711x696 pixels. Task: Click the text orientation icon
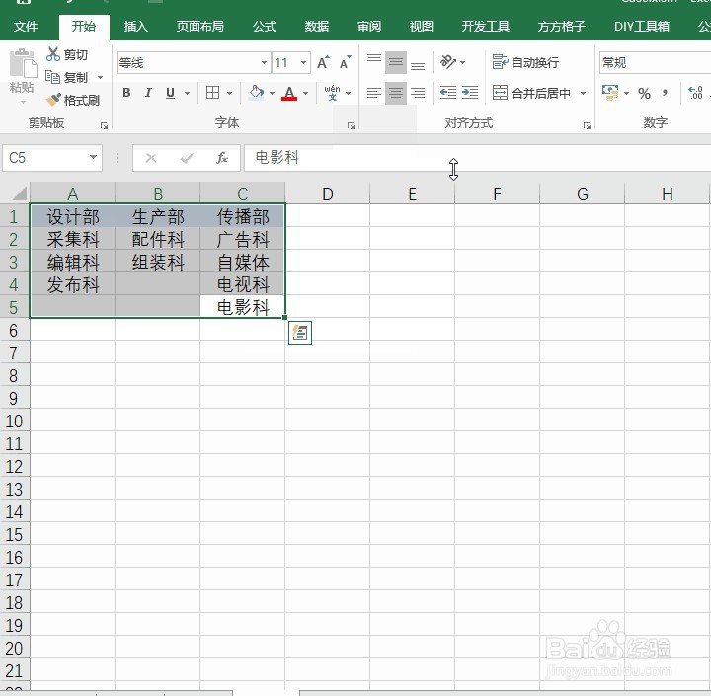tap(448, 61)
